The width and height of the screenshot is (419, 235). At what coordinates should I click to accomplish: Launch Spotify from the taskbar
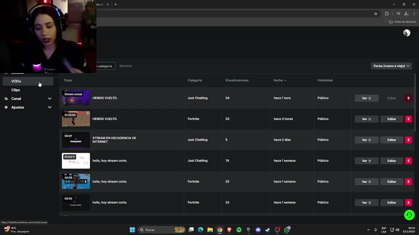239,230
